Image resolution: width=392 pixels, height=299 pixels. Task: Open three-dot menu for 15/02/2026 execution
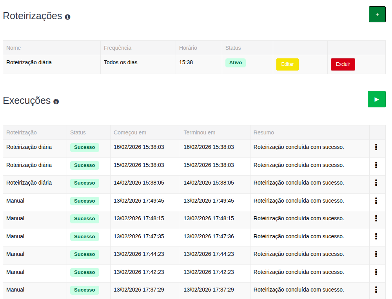(x=376, y=165)
